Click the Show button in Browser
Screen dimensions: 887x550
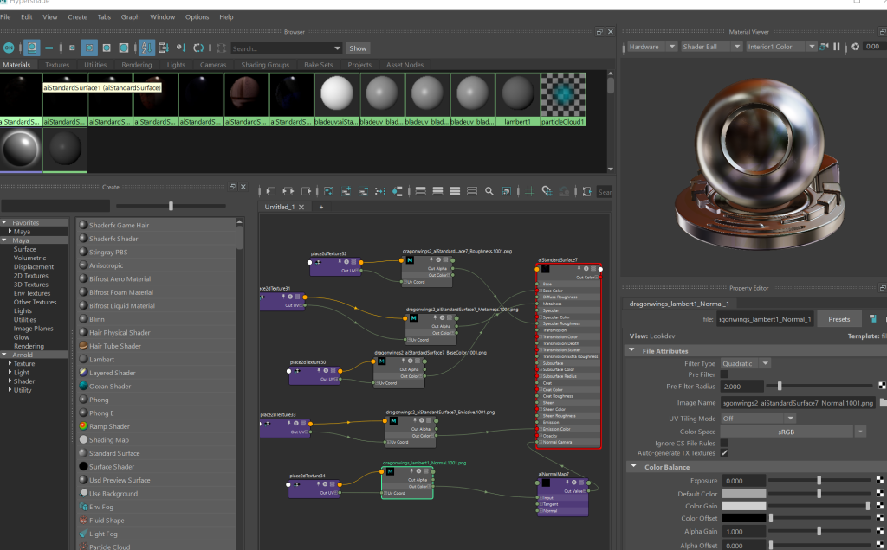(x=358, y=48)
